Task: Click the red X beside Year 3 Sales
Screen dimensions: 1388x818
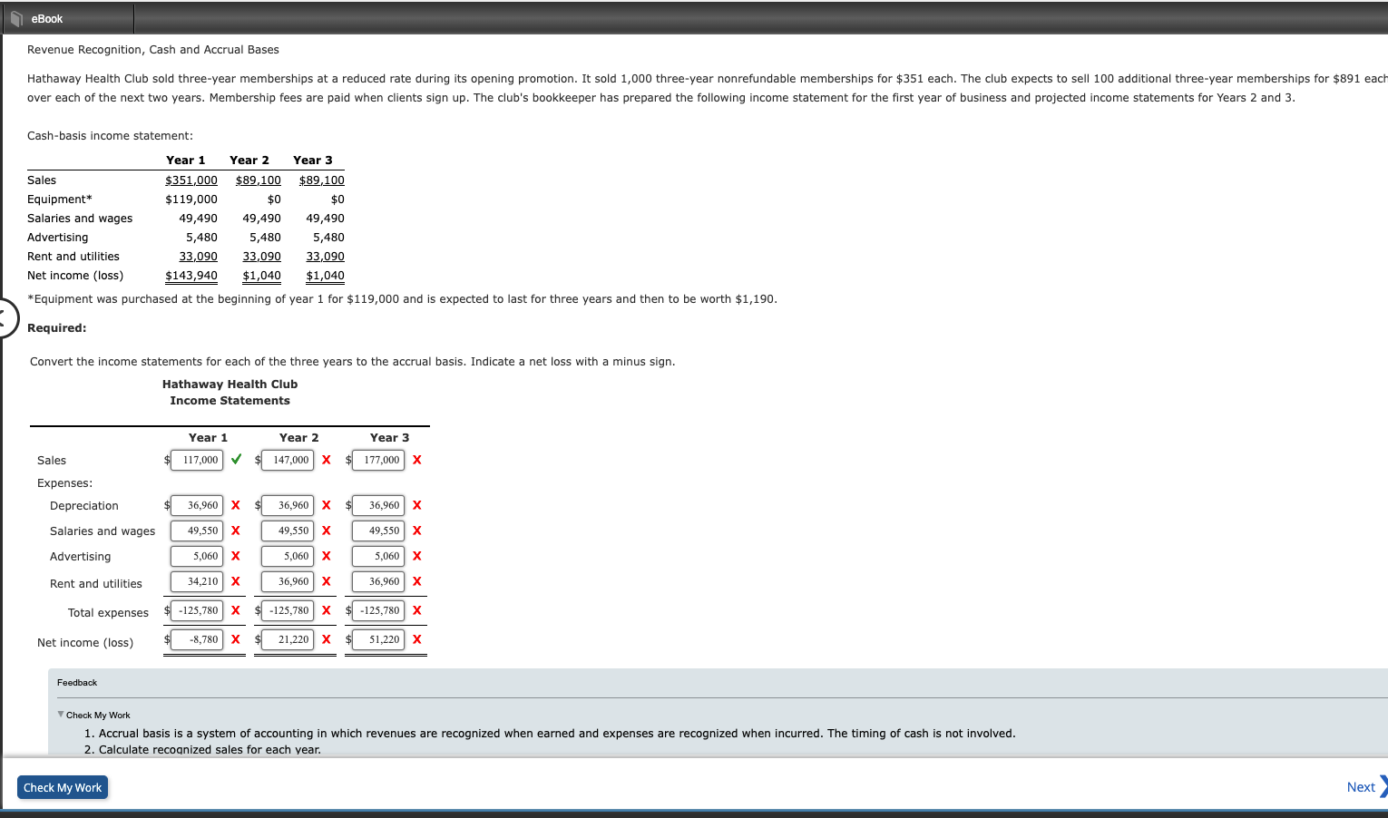Action: tap(417, 460)
